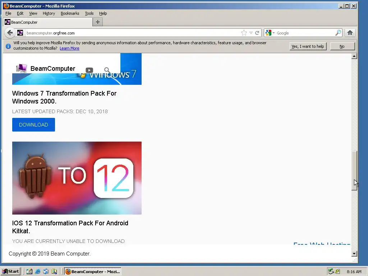
Task: Click the IOS 12 Transformation Pack heading
Action: pyautogui.click(x=70, y=227)
